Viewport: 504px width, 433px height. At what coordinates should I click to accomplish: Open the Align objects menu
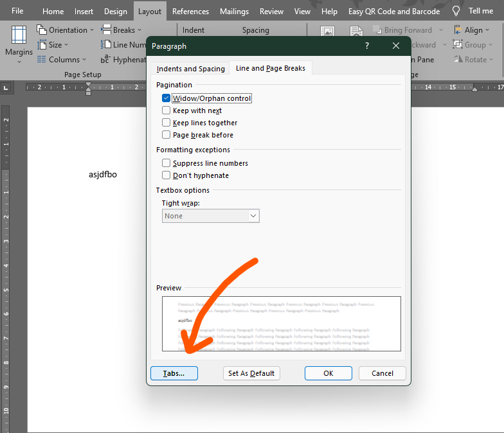[x=472, y=30]
